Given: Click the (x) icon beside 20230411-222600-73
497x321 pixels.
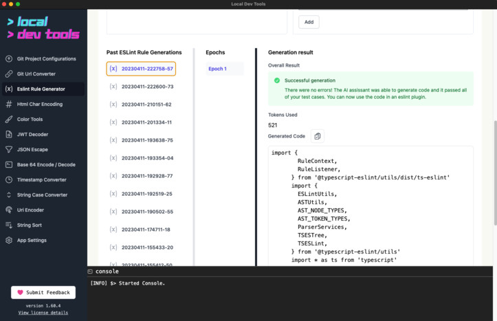Looking at the screenshot, I should coord(113,87).
